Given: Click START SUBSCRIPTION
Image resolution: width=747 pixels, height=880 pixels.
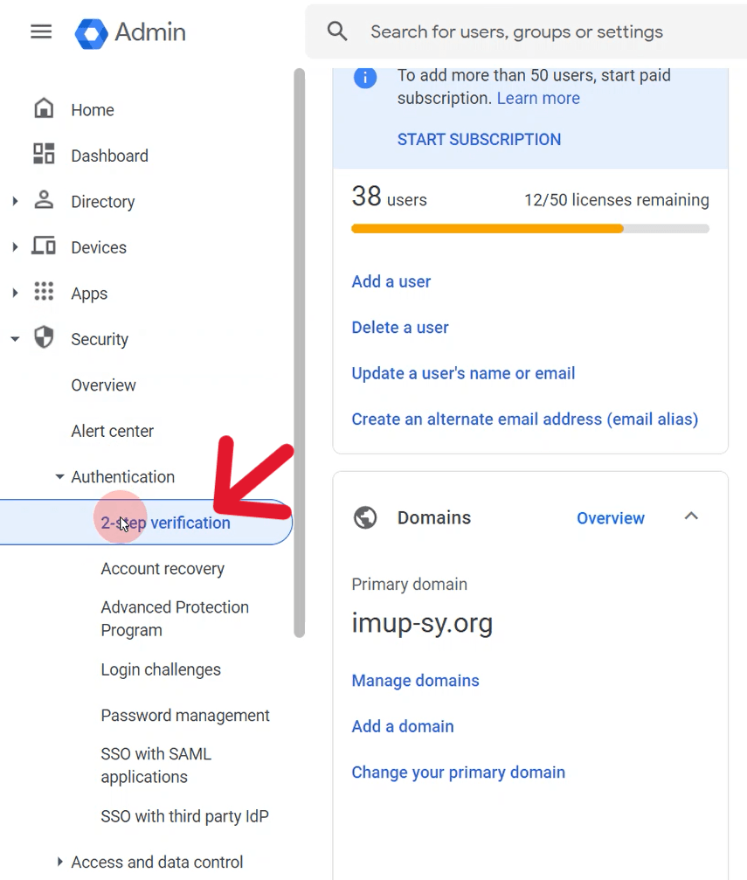Looking at the screenshot, I should tap(479, 139).
